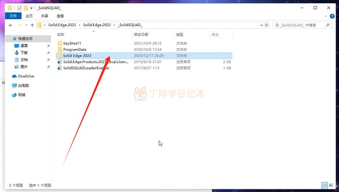
Task: Open 下载 in the navigation pane
Action: coord(24,53)
